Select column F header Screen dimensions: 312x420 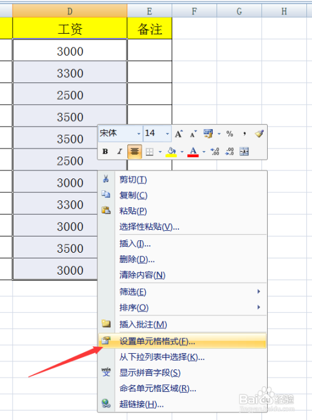(194, 11)
